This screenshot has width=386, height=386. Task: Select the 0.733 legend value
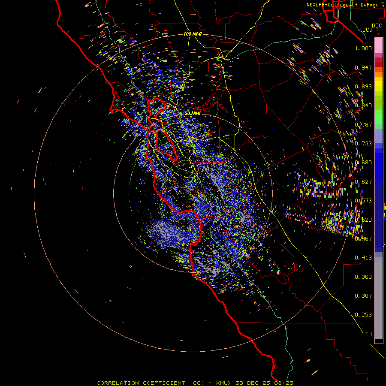click(x=363, y=144)
